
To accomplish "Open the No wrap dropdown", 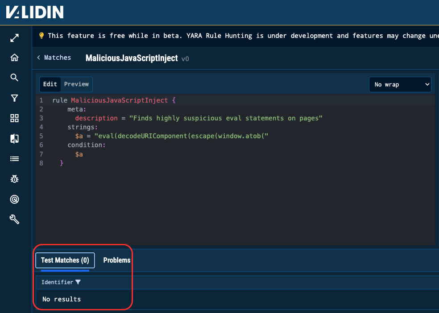I will (x=400, y=85).
